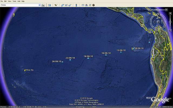This screenshot has width=173, height=108.
Task: Click the tilt top-down view button
Action: (x=149, y=10)
